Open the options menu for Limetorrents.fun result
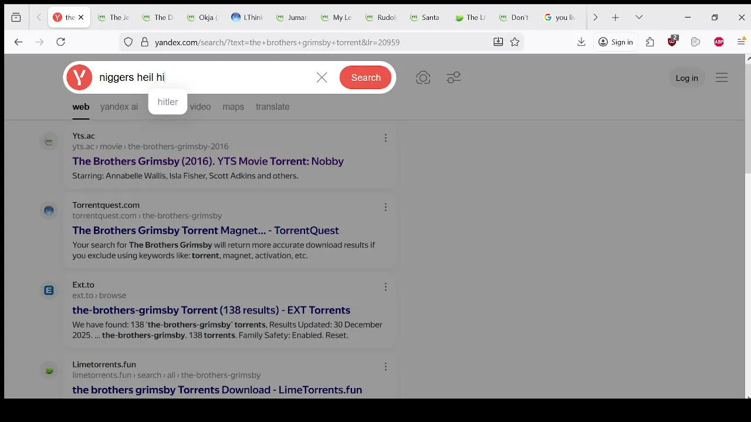 click(385, 367)
